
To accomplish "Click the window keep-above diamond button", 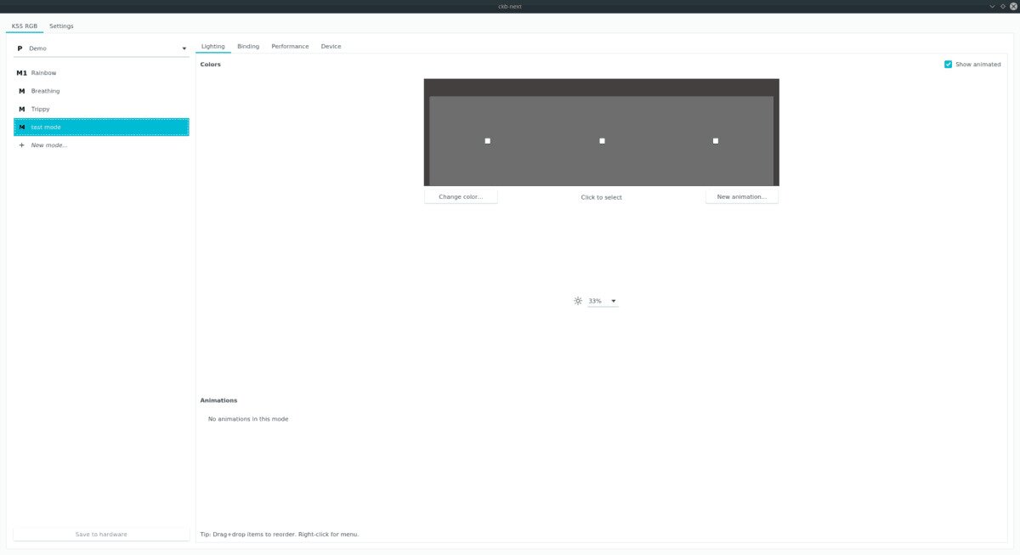I will click(x=1003, y=6).
